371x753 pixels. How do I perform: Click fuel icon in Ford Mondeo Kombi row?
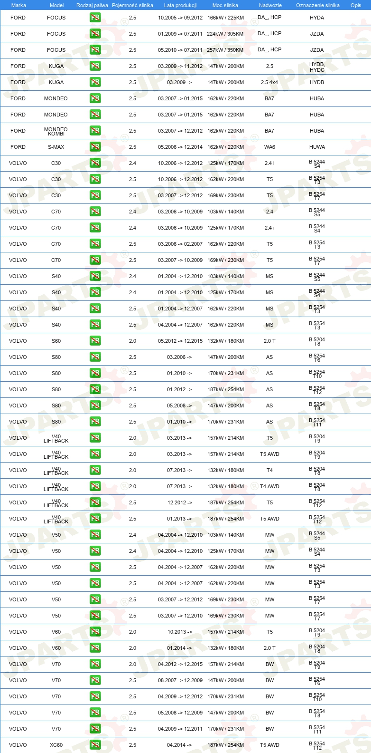pos(95,131)
